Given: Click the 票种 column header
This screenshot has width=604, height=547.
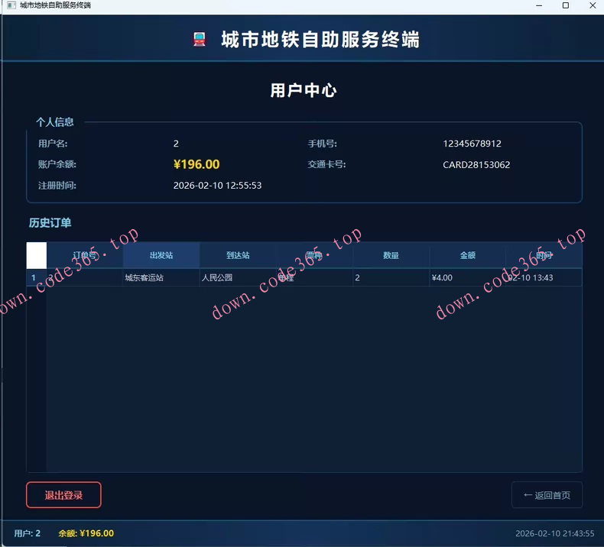Looking at the screenshot, I should [x=314, y=255].
